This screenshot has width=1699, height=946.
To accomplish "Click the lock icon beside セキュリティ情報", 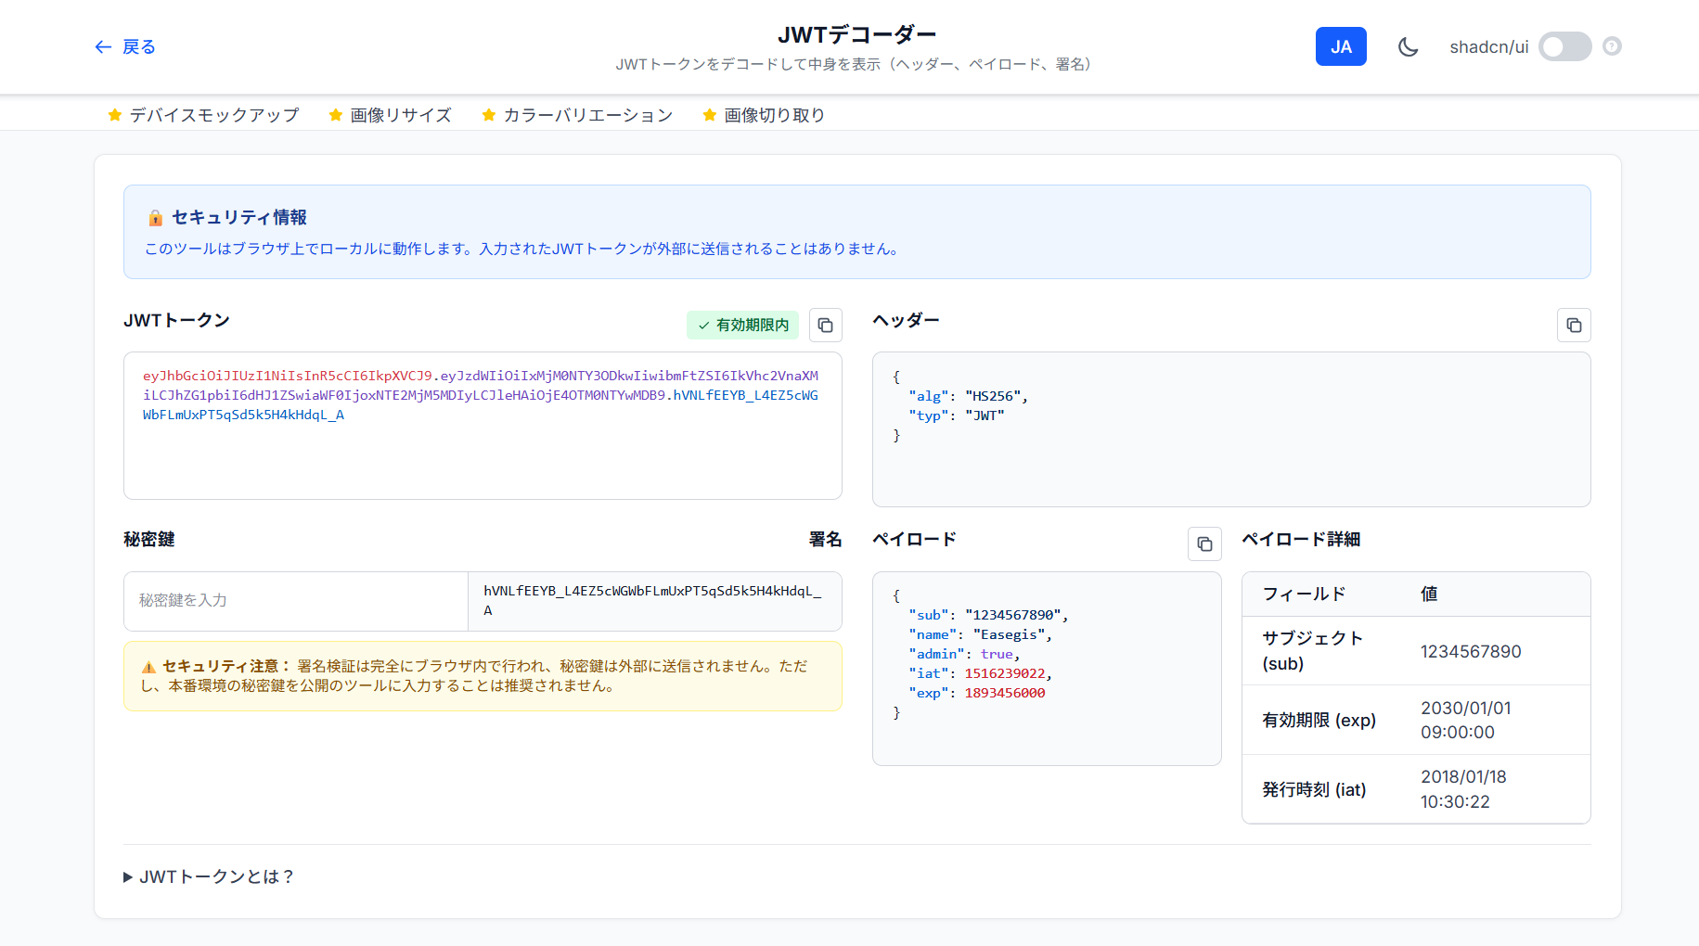I will pos(156,218).
